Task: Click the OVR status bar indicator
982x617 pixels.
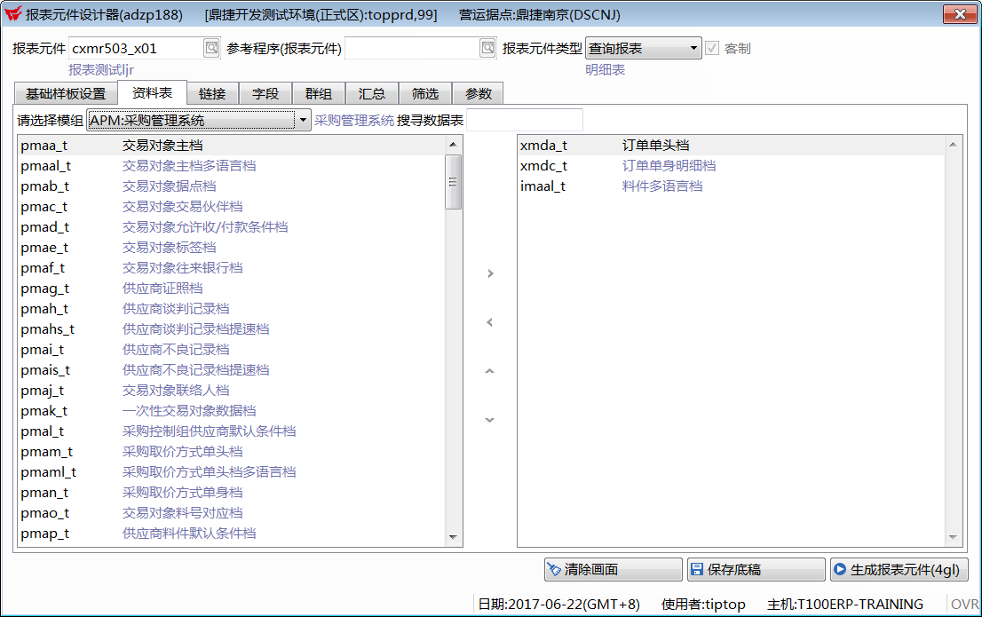Action: coord(964,604)
